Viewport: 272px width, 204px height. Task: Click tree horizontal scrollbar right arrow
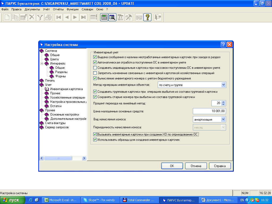click(84, 158)
